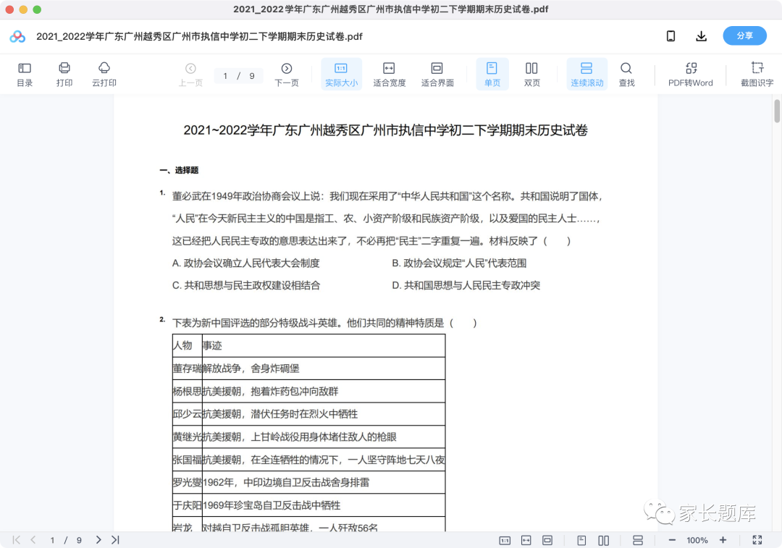Viewport: 782px width, 548px height.
Task: Toggle 连续滚动 continuous scrolling
Action: tap(587, 75)
